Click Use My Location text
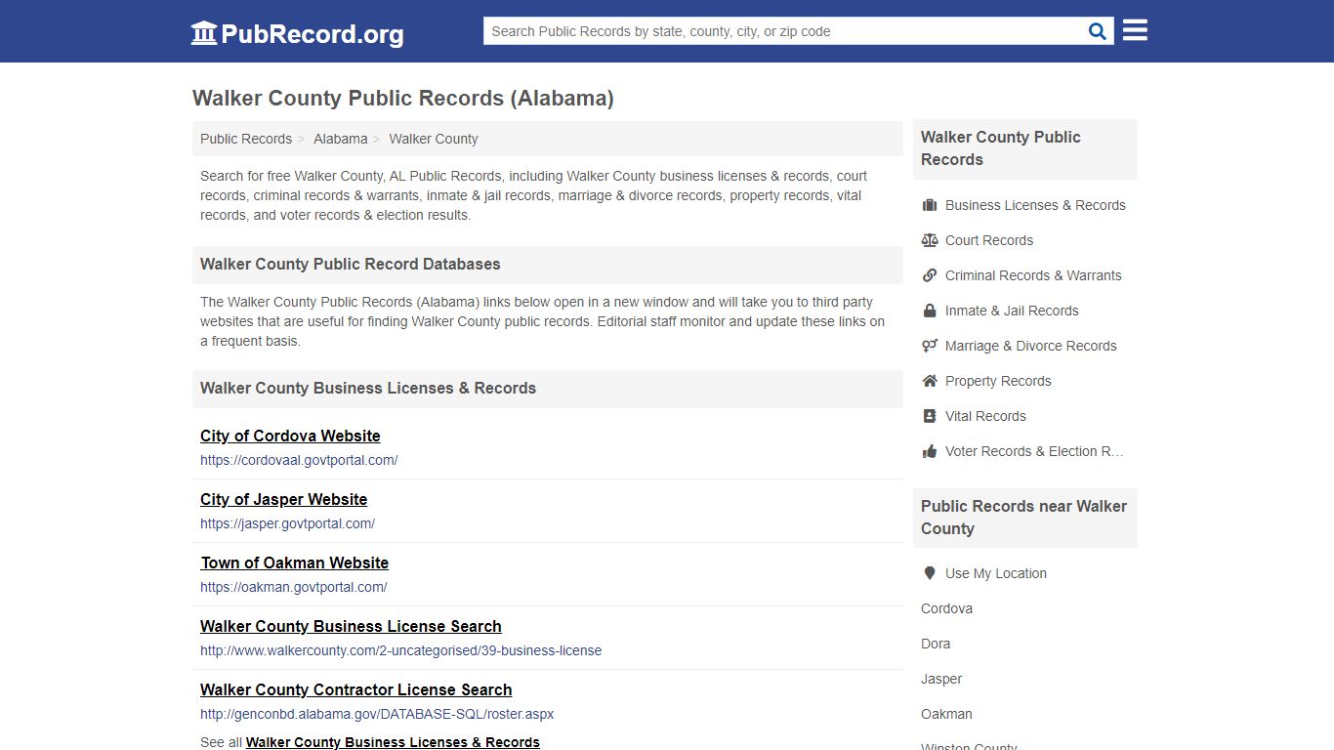This screenshot has width=1334, height=750. point(996,573)
